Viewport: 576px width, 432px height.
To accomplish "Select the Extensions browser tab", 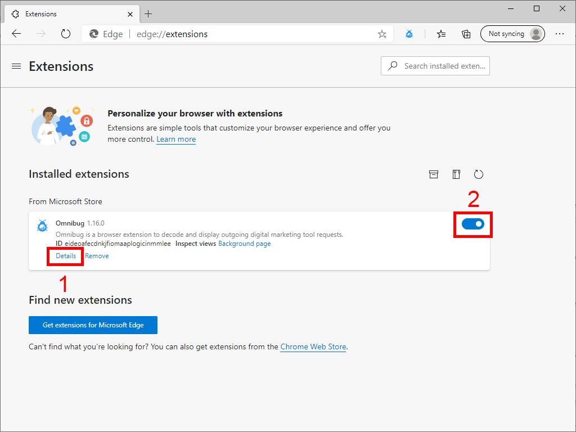I will coord(72,14).
